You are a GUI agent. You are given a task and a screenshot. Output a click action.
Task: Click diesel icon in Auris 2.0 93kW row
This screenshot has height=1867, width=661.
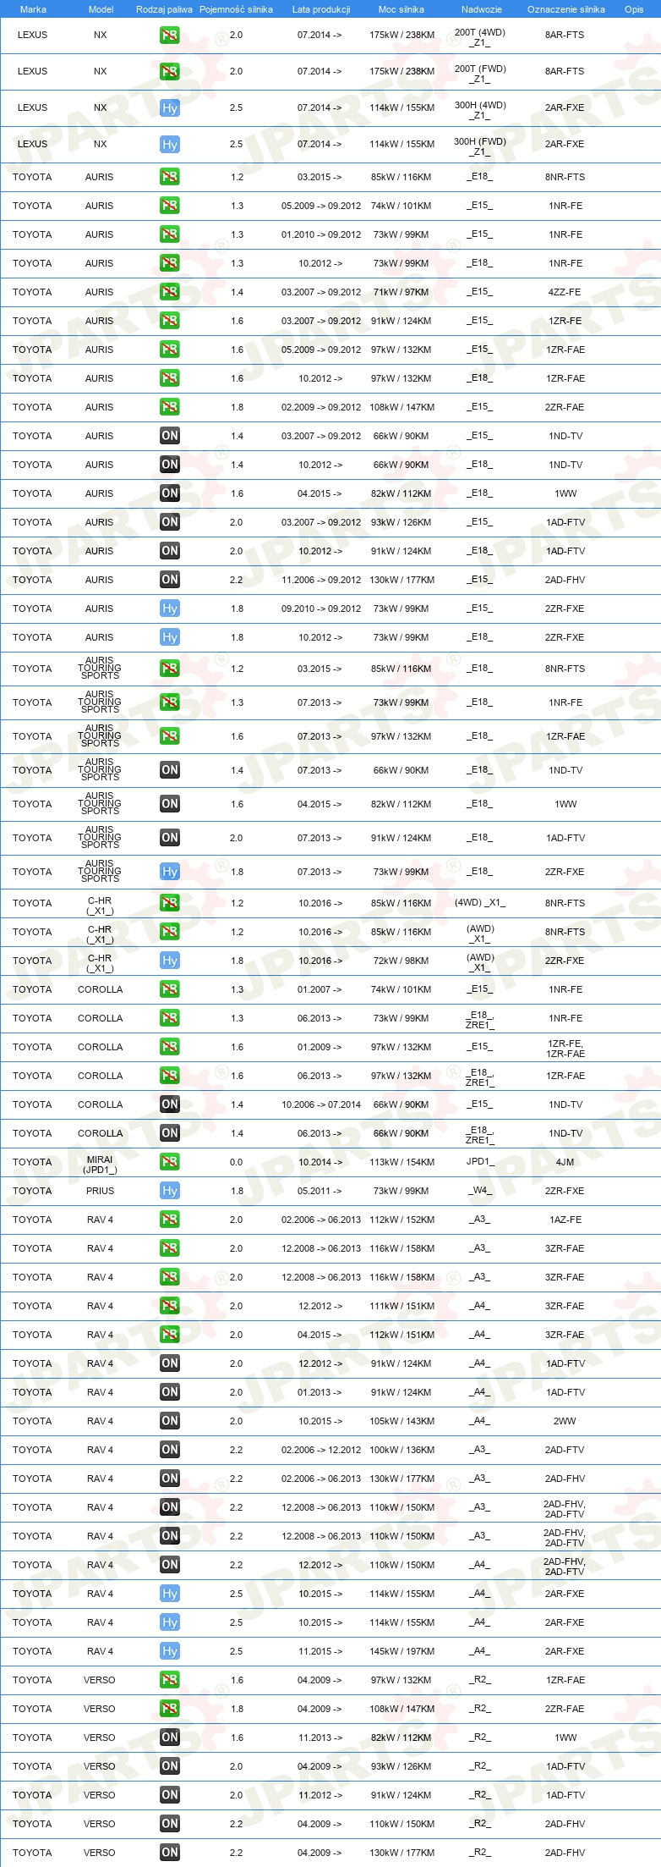pyautogui.click(x=170, y=522)
